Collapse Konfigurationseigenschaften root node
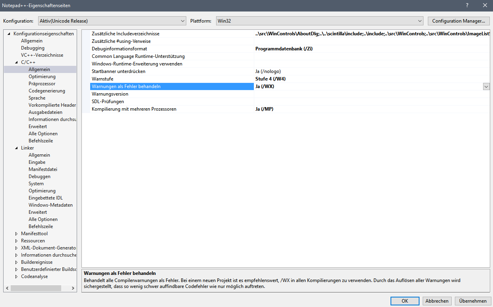493x307 pixels. [9, 34]
